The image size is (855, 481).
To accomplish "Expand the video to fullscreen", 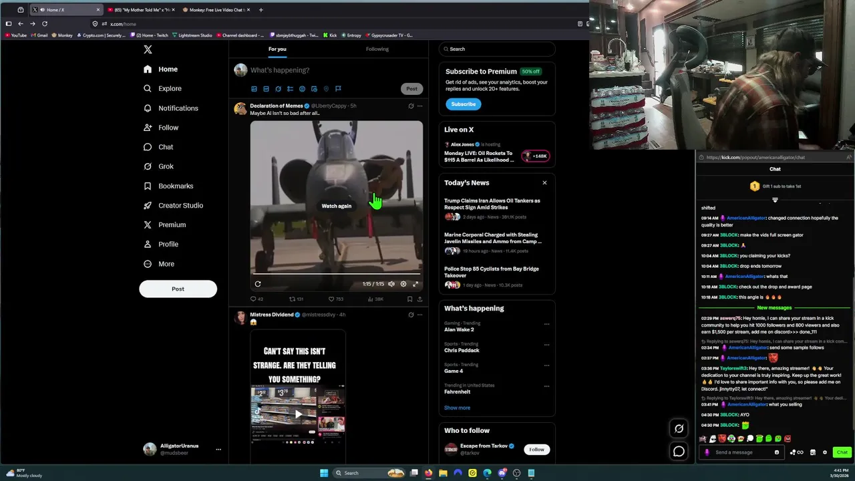I will click(415, 284).
